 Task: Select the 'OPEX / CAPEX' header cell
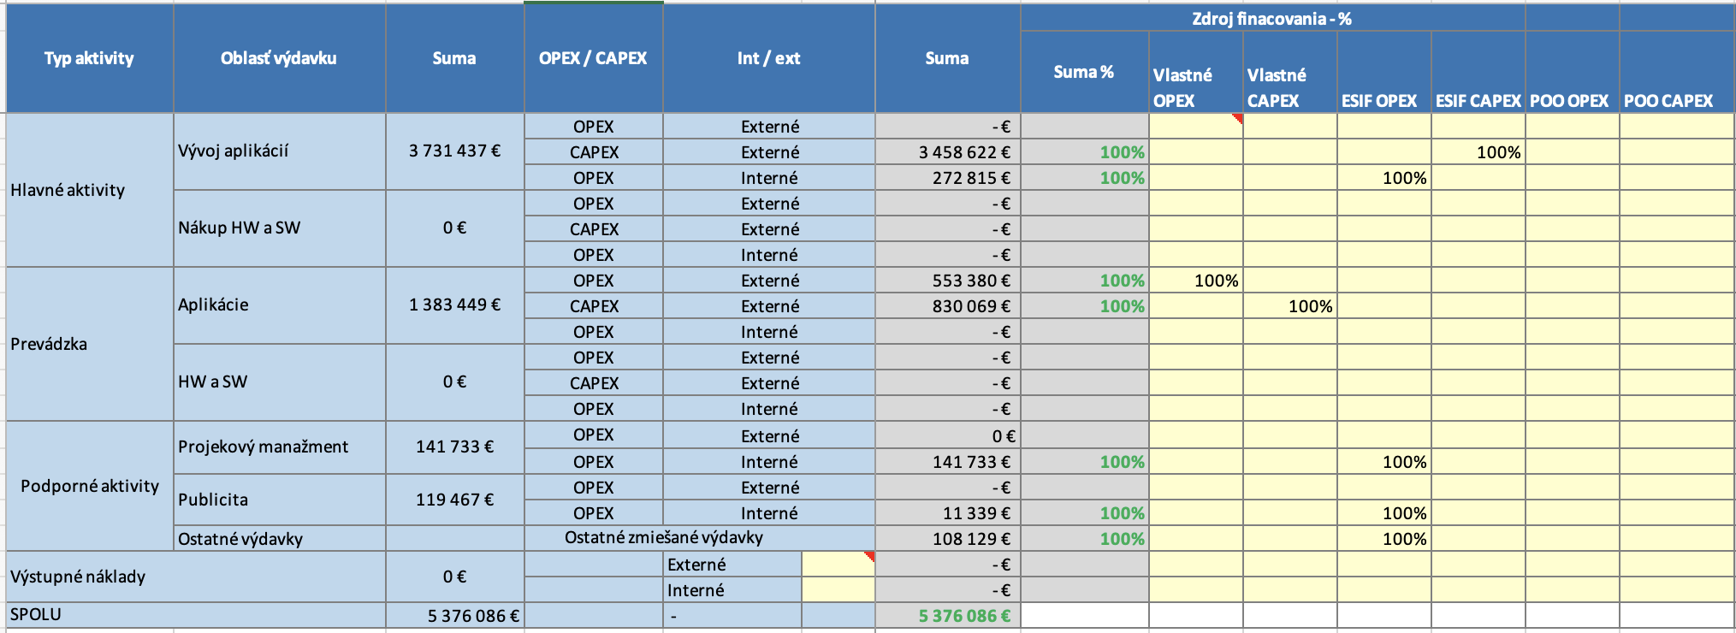tap(593, 58)
